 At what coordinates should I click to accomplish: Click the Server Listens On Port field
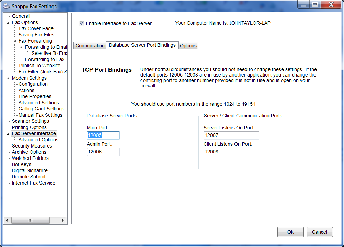(231, 136)
